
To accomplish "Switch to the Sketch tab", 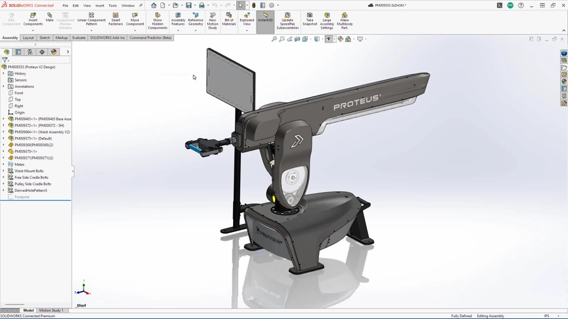I will coord(44,38).
